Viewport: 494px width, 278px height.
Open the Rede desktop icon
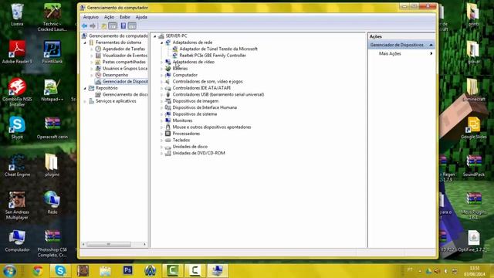point(52,202)
